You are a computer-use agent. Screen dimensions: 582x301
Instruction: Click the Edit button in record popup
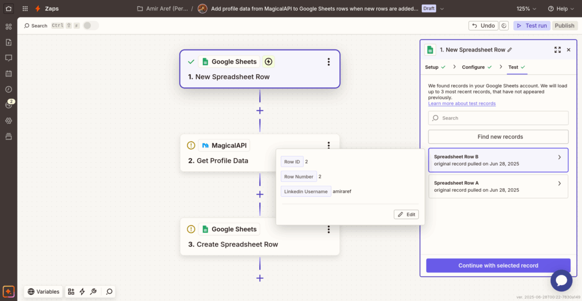406,214
